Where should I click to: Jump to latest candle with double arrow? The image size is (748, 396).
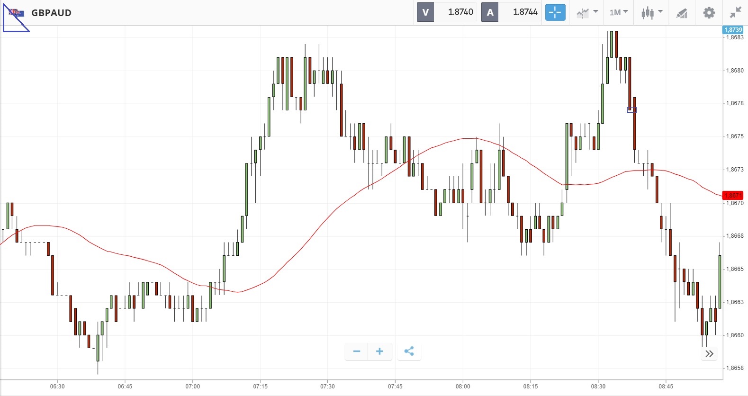(x=709, y=354)
